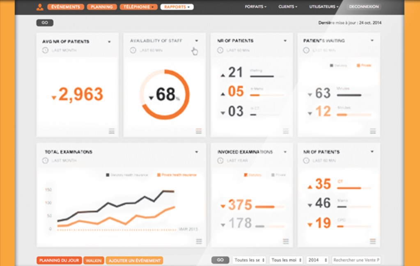The image size is (420, 266).
Task: Open hamburger menu on Patients Waiting card
Action: click(373, 131)
